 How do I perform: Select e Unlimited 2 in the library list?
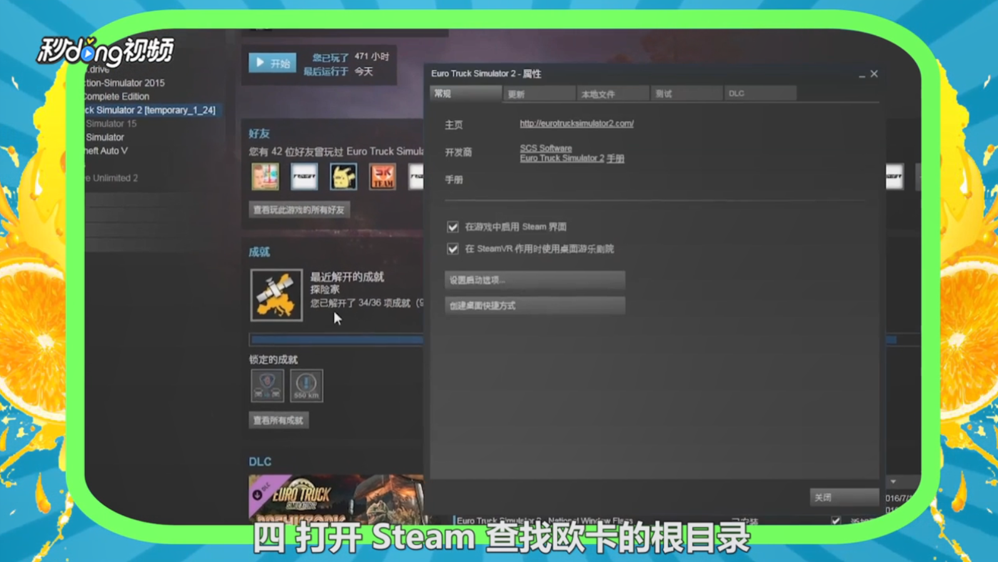pos(112,178)
